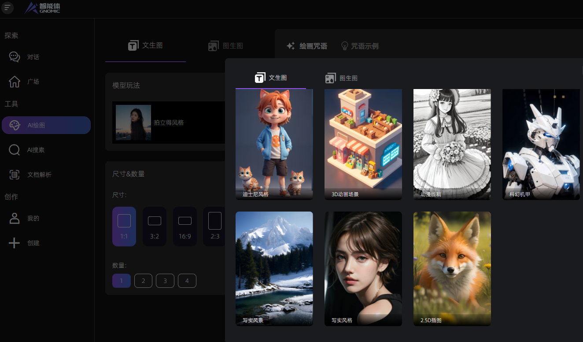583x342 pixels.
Task: Go to 广场 home icon
Action: pyautogui.click(x=15, y=82)
